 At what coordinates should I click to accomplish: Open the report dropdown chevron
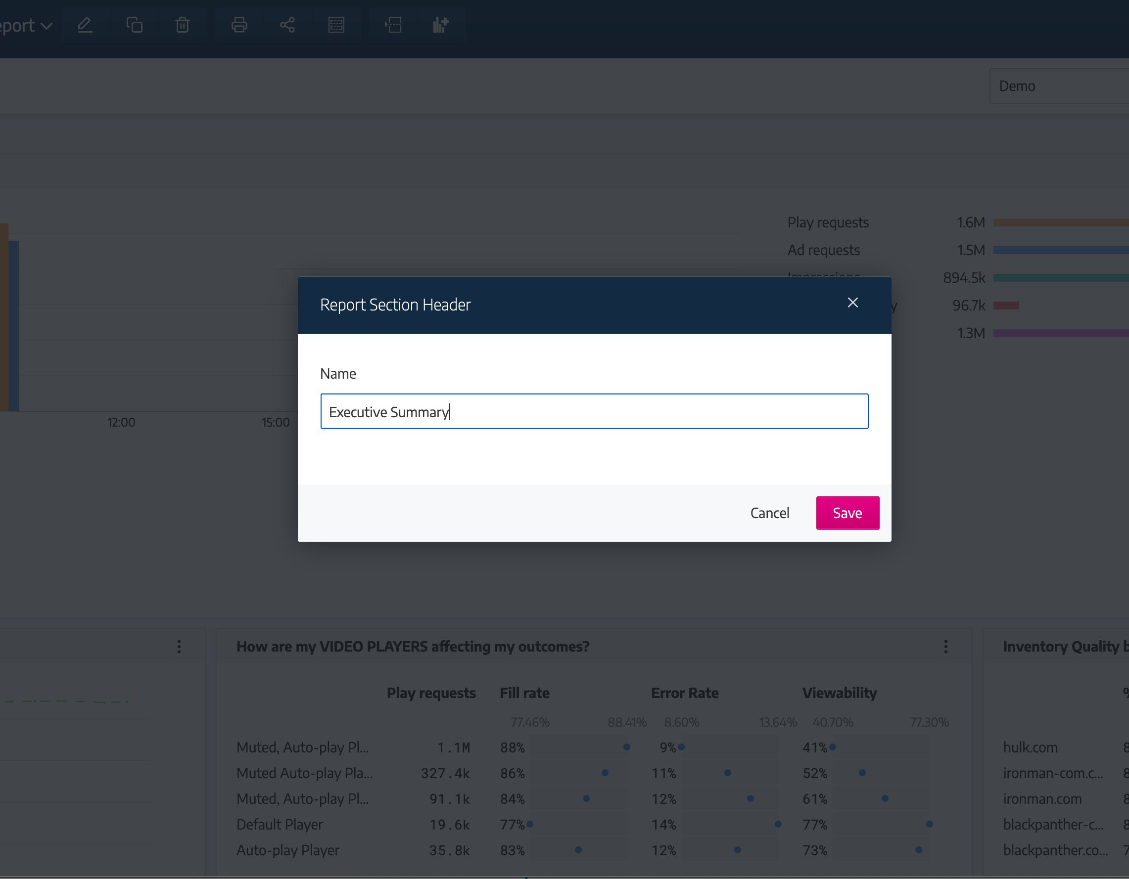coord(47,26)
